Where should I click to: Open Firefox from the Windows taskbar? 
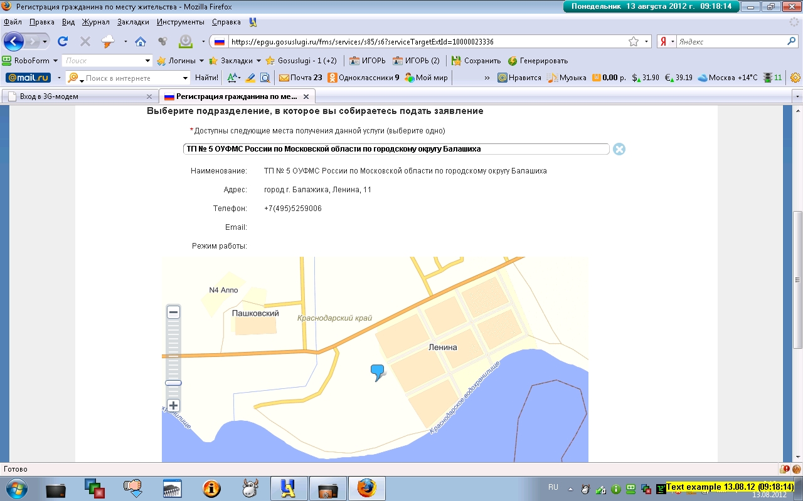[367, 488]
